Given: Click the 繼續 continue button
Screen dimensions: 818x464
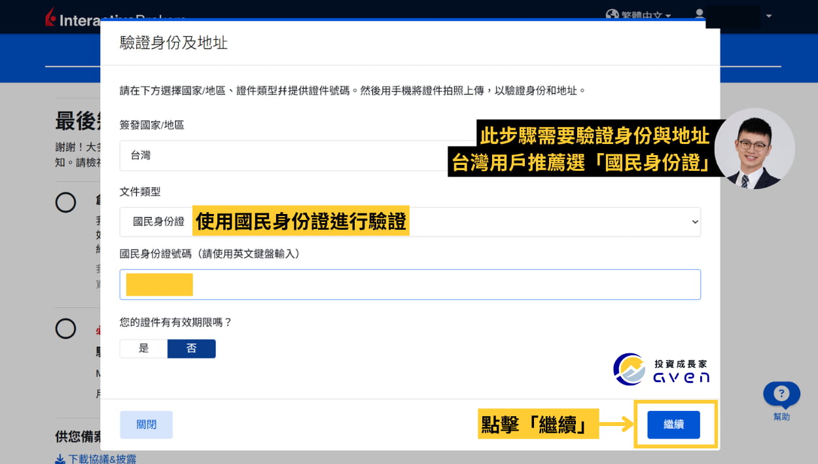Looking at the screenshot, I should [673, 425].
